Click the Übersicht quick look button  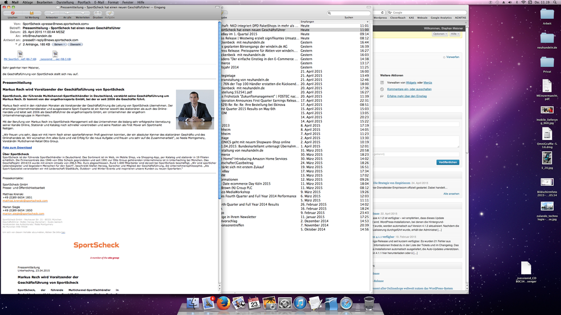pos(75,45)
